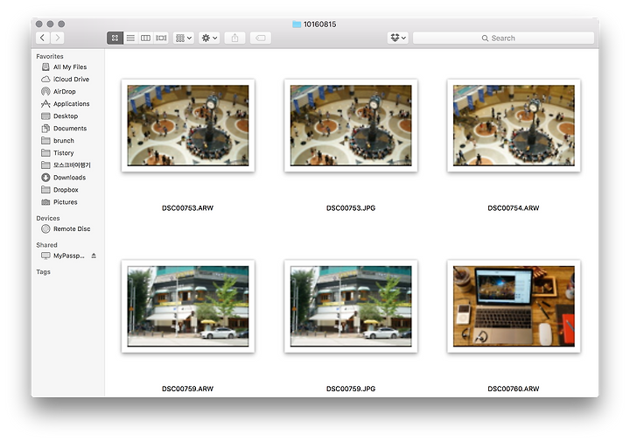
Task: Click the Share toolbar button
Action: pyautogui.click(x=235, y=38)
